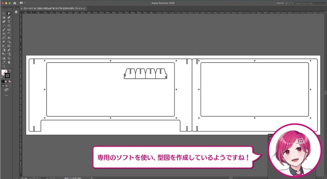Image resolution: width=327 pixels, height=179 pixels.
Task: Select the Line Segment tool
Action: pos(4,26)
